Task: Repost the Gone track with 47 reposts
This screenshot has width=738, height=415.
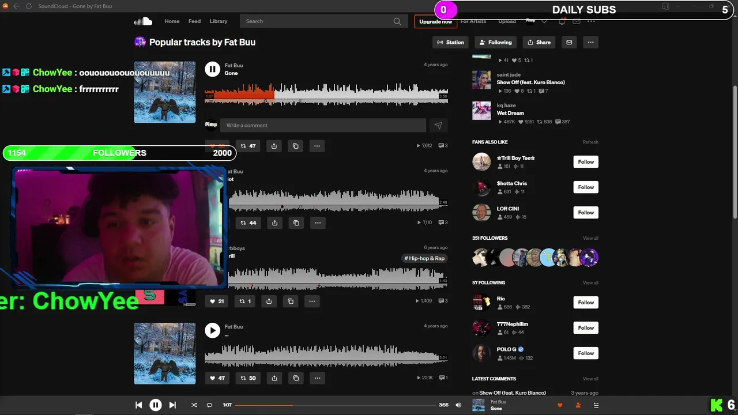Action: pyautogui.click(x=248, y=146)
